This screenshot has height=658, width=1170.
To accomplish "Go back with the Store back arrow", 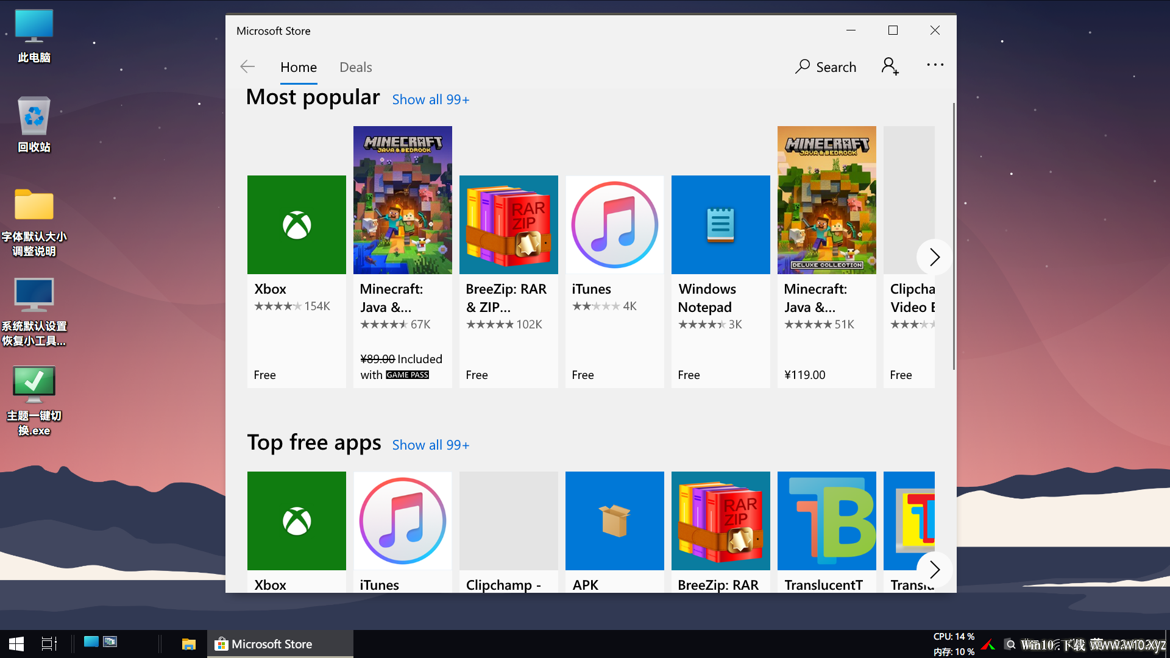I will coord(247,67).
